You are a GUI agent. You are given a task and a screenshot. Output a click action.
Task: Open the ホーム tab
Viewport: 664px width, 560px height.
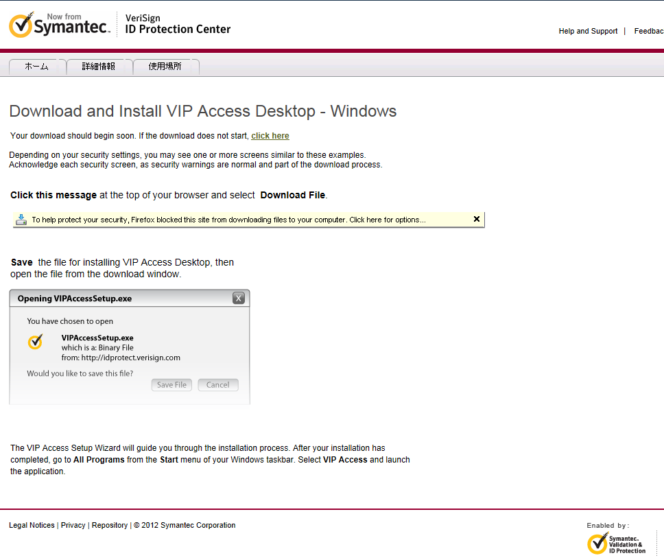coord(37,67)
